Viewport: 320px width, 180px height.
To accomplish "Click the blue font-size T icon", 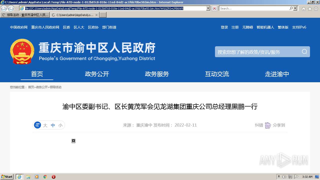I will point(37,125).
